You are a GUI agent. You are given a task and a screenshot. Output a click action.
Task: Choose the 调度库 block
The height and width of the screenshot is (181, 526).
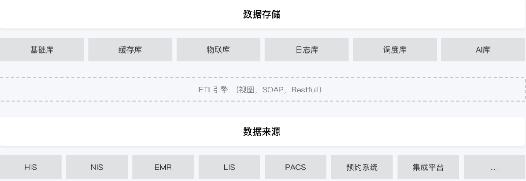(x=395, y=50)
